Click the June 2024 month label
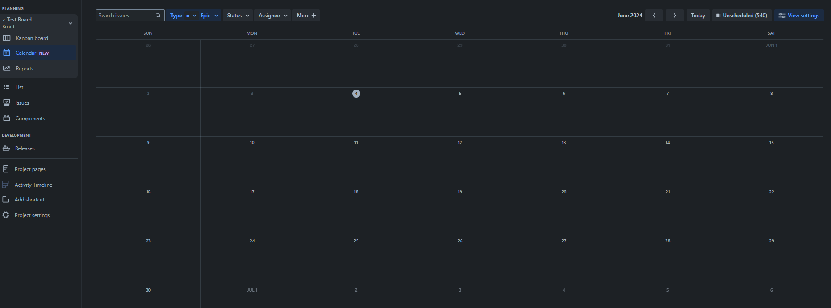 (629, 16)
